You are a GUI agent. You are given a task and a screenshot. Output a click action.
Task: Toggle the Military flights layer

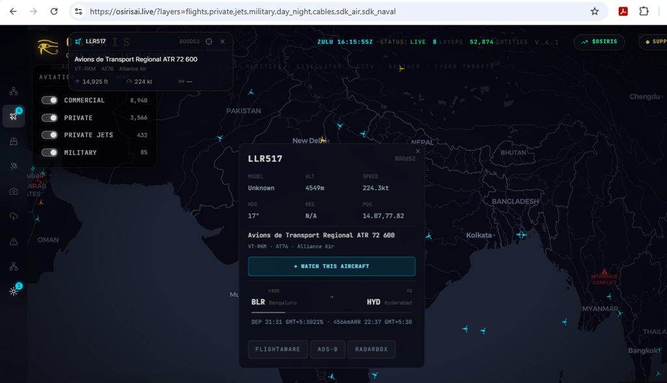(50, 152)
